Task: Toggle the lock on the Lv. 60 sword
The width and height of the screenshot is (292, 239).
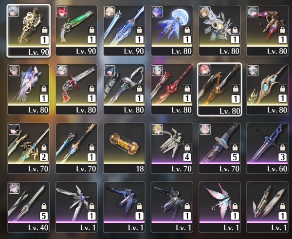Action: 282,147
